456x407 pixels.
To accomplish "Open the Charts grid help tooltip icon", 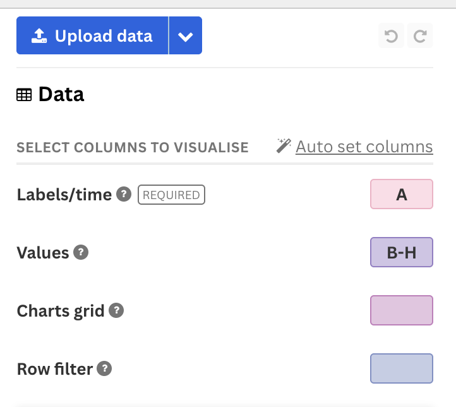I will [116, 311].
